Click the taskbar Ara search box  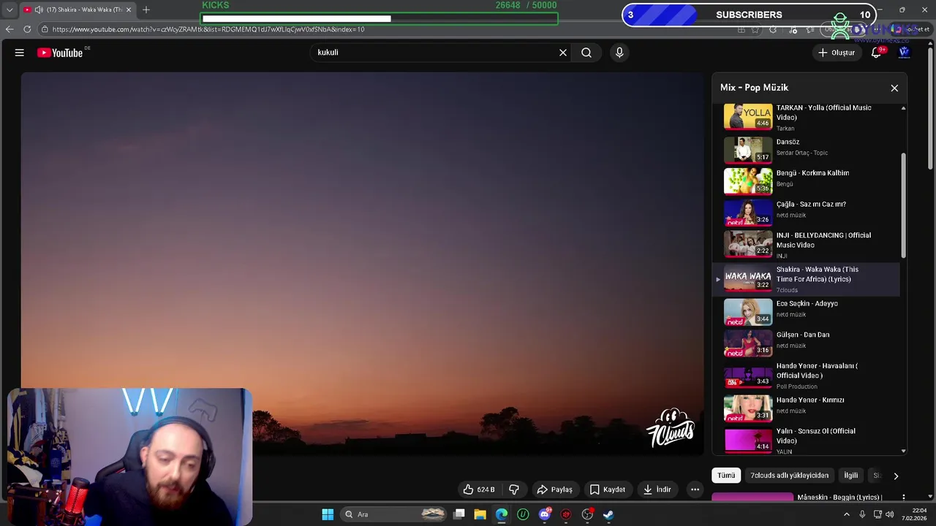tap(395, 514)
